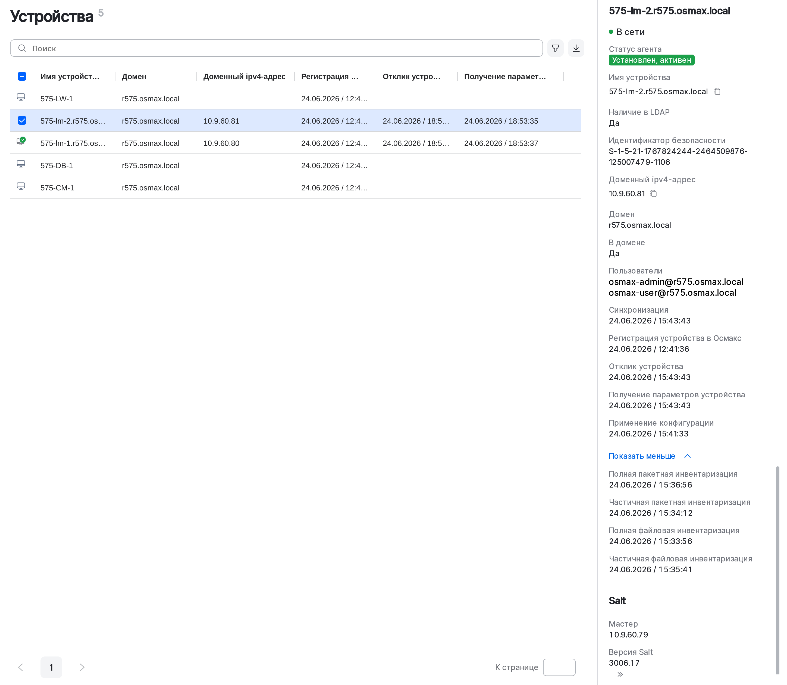
Task: Copy device name 575-lm-2.r575.osmax.local via clipboard icon
Action: pos(717,91)
